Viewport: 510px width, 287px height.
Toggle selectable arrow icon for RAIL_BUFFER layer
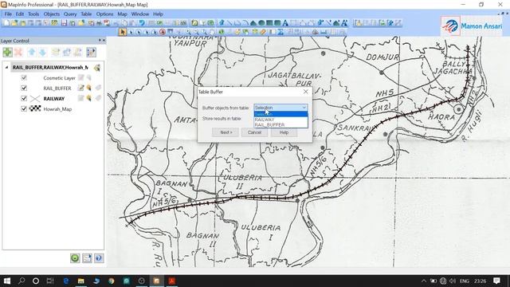pyautogui.click(x=88, y=88)
